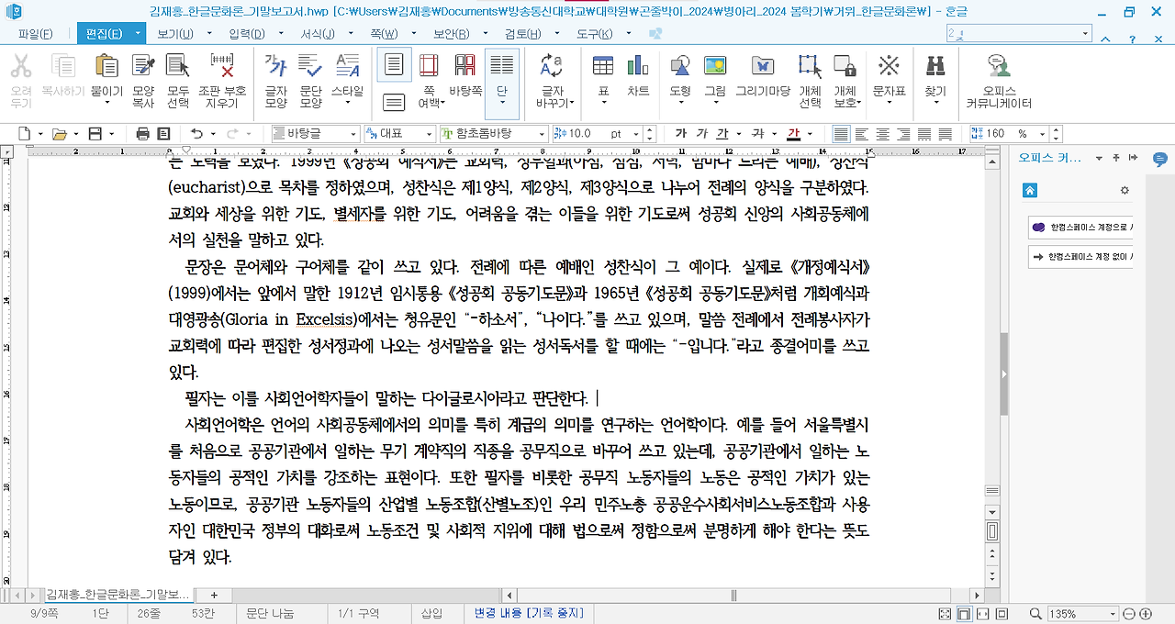1175x624 pixels.
Task: Click the print preview icon
Action: point(163,134)
